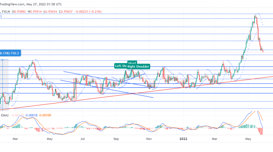Click the MACD signal value 0.00598
Viewport: 273px width, 152px height.
point(45,115)
